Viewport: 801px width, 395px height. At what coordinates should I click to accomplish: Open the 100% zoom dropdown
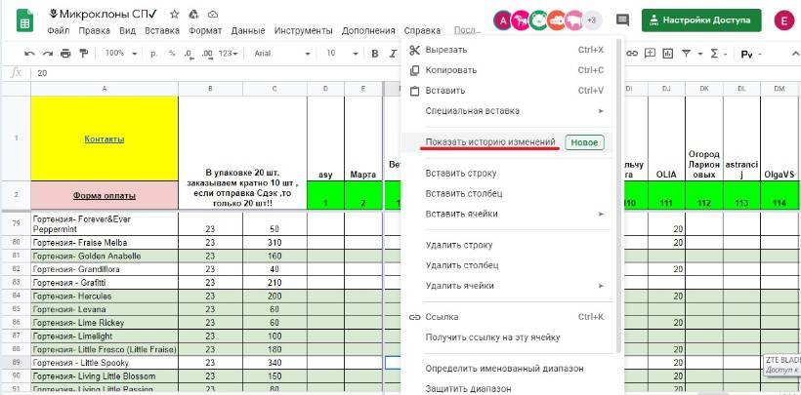click(120, 53)
